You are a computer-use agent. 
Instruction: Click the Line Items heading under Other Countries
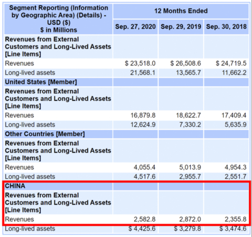[58, 151]
